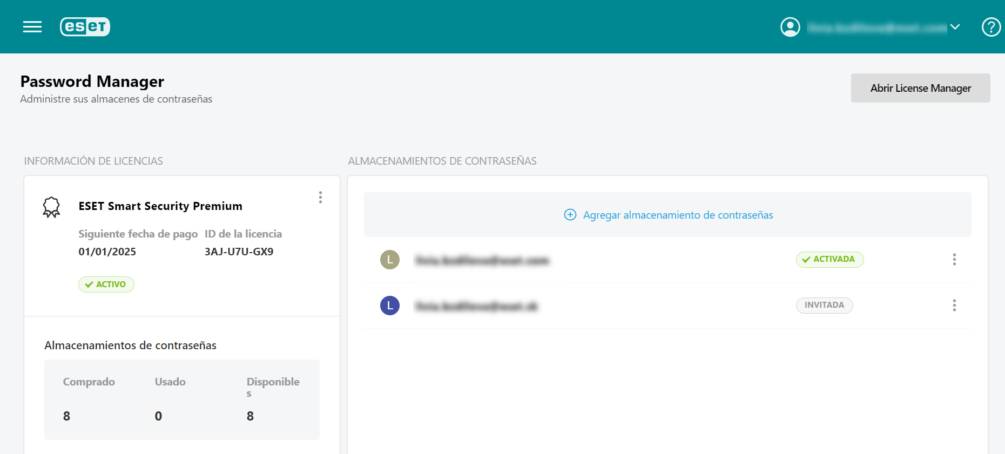Screen dimensions: 1005x454
Task: Click the license ribbon badge icon
Action: click(x=51, y=207)
